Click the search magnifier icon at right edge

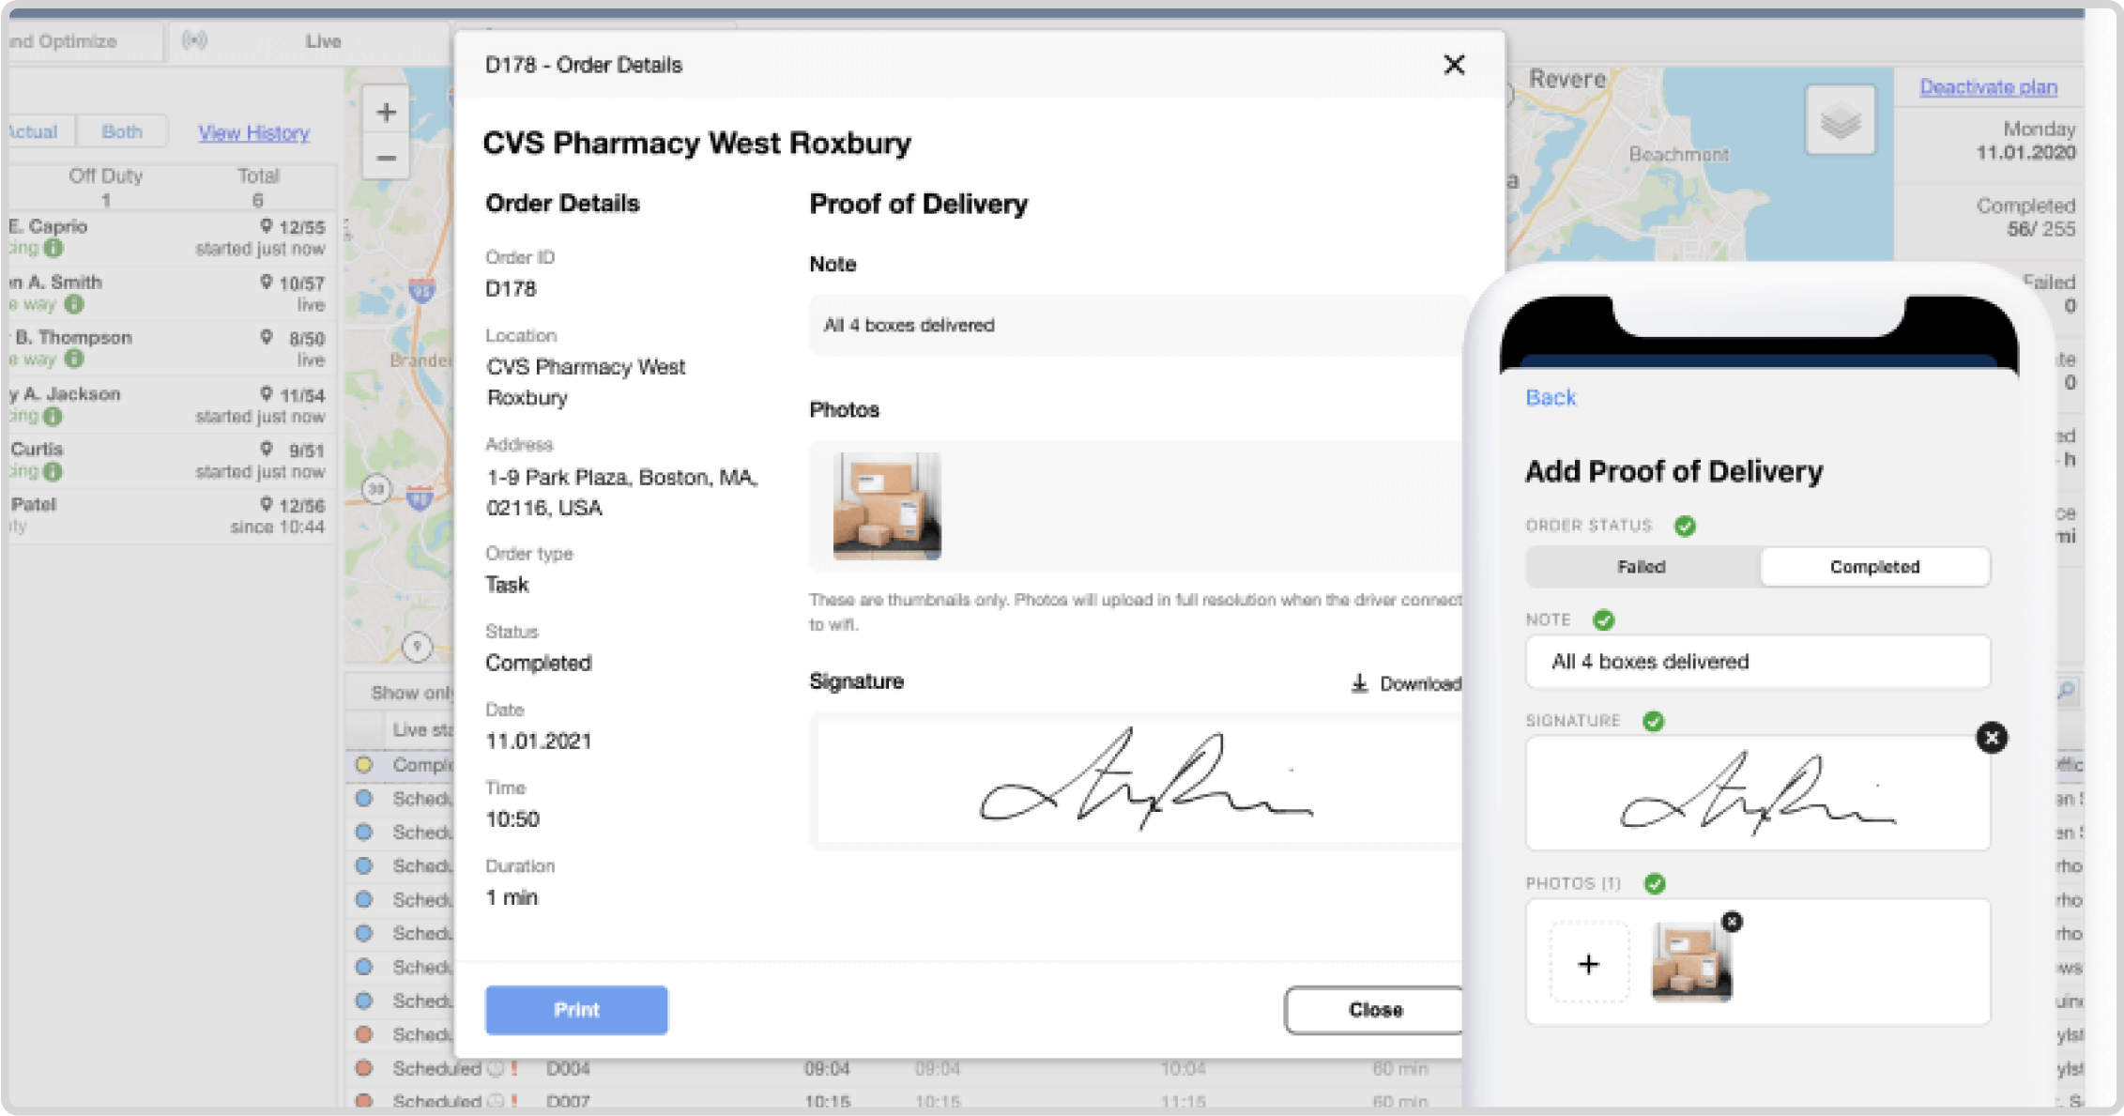(2067, 691)
